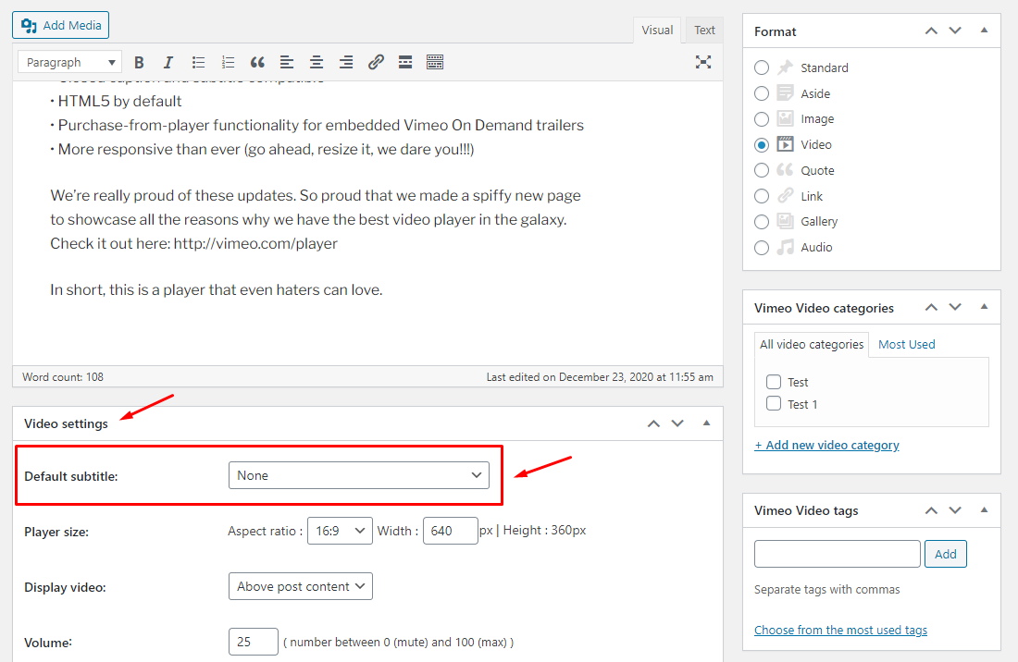Screen dimensions: 1018x662
Task: Open the Paragraph format dropdown
Action: pyautogui.click(x=70, y=62)
